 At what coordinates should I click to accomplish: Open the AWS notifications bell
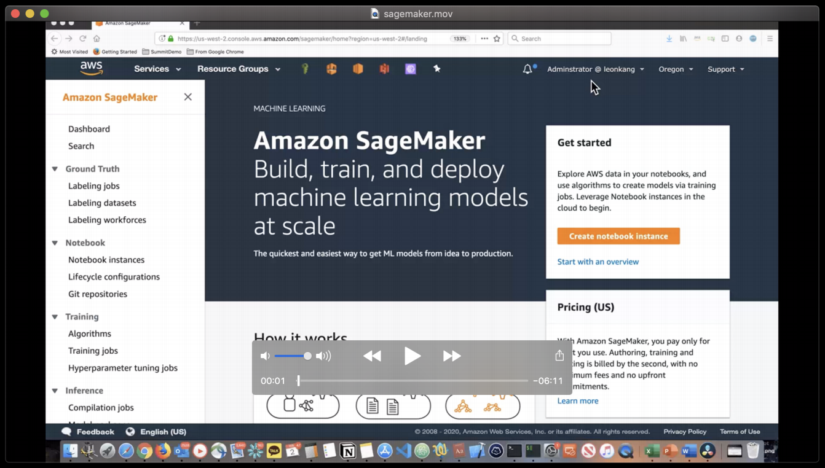pyautogui.click(x=527, y=69)
